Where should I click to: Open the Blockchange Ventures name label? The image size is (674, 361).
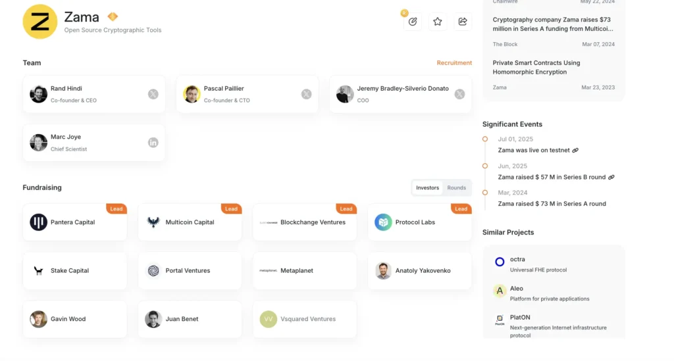(x=313, y=222)
